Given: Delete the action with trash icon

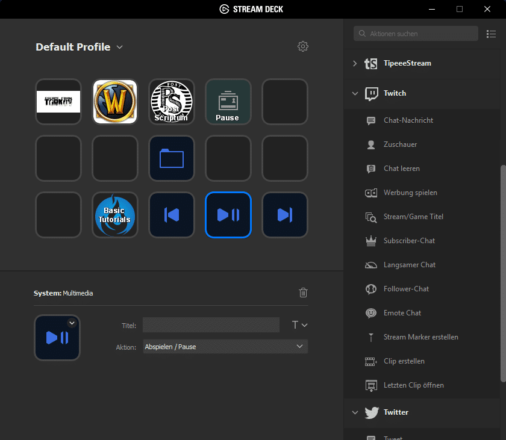Looking at the screenshot, I should (x=303, y=293).
